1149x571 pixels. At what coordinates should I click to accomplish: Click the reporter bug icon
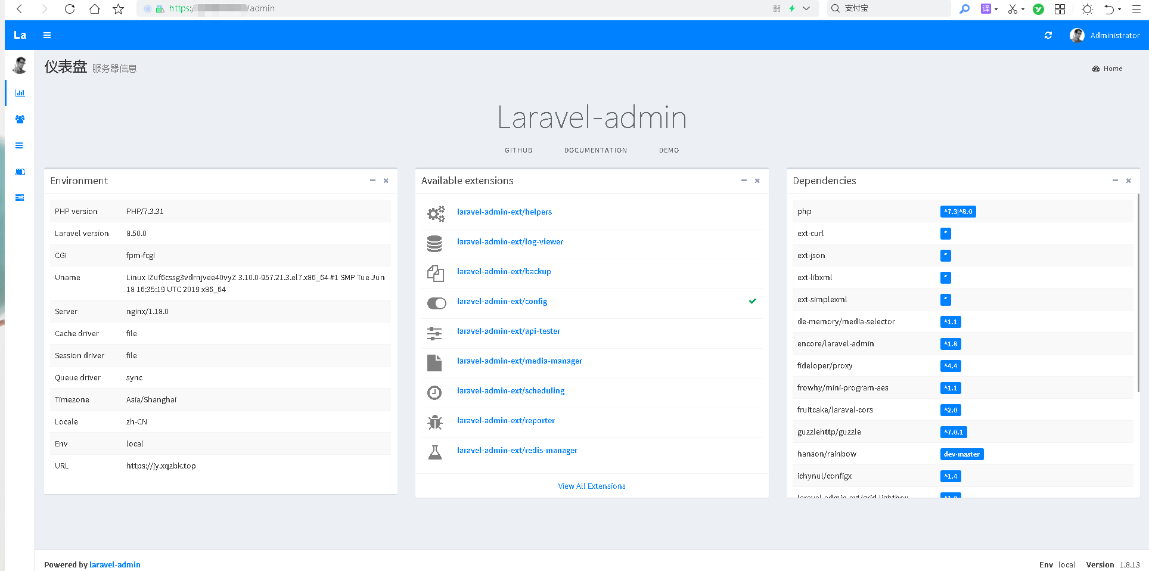click(x=435, y=423)
